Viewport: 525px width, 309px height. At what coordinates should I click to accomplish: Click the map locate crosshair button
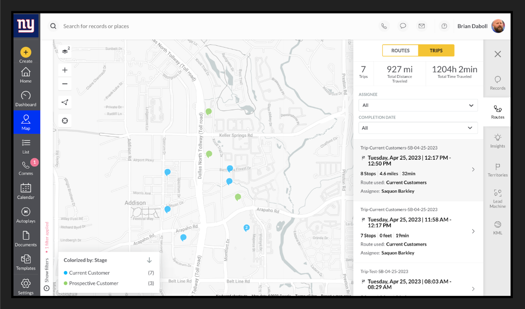pos(65,120)
